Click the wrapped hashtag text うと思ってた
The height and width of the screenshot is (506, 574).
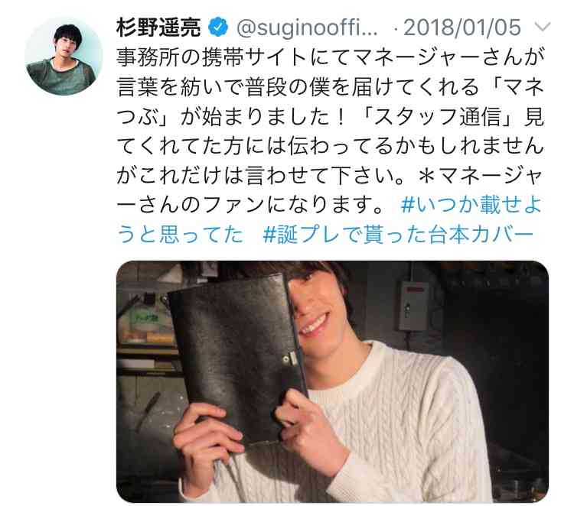pos(180,234)
